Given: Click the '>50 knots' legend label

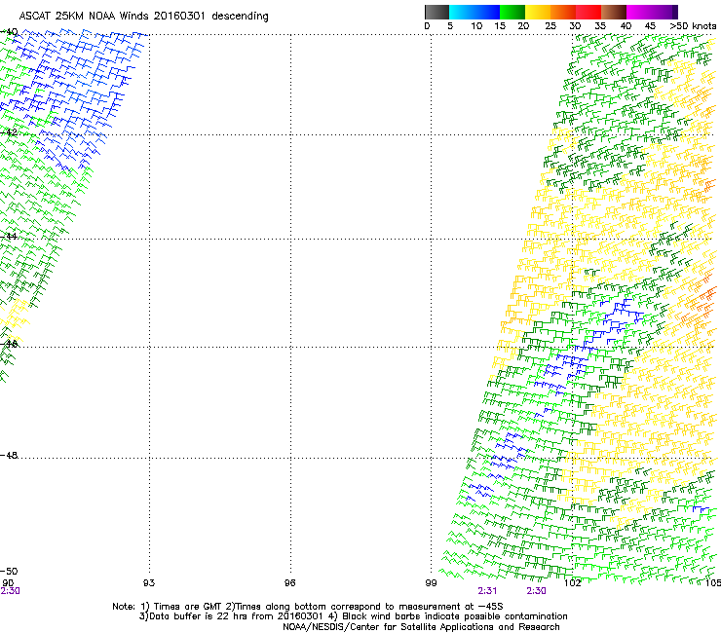Looking at the screenshot, I should coord(693,26).
